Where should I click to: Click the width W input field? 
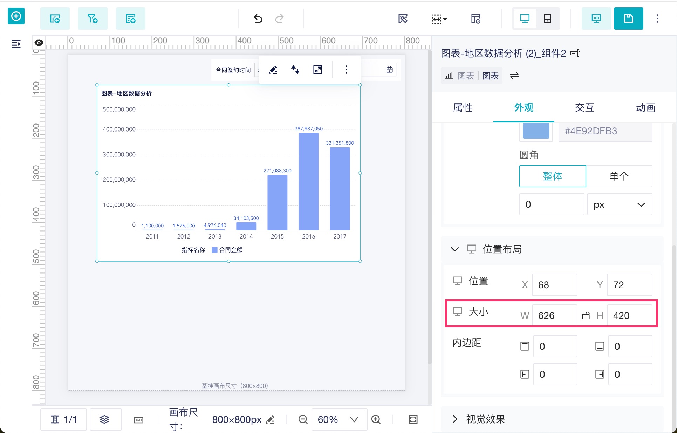coord(554,315)
